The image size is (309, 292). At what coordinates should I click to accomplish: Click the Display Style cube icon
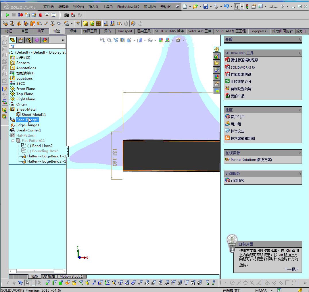(140, 40)
